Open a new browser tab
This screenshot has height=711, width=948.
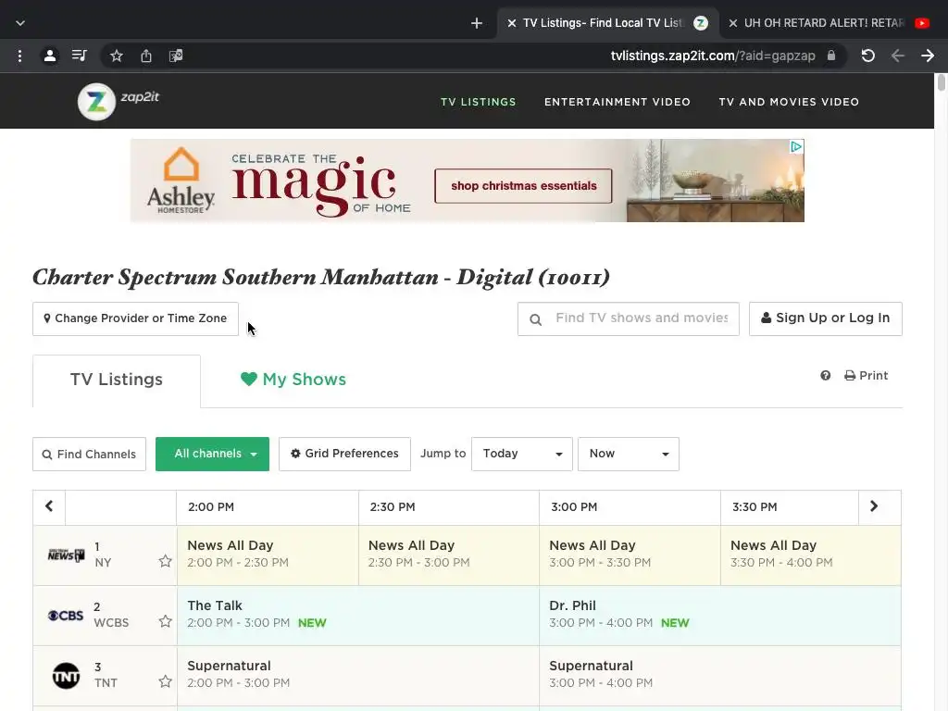point(477,23)
